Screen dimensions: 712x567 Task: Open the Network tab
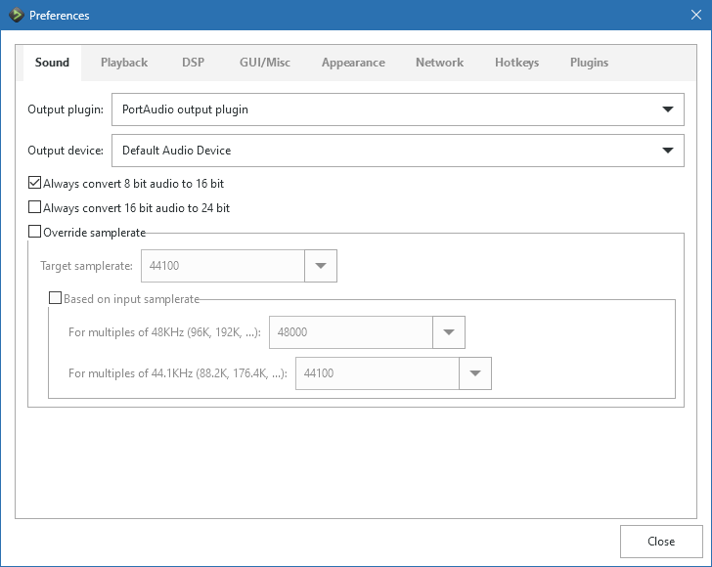(439, 63)
